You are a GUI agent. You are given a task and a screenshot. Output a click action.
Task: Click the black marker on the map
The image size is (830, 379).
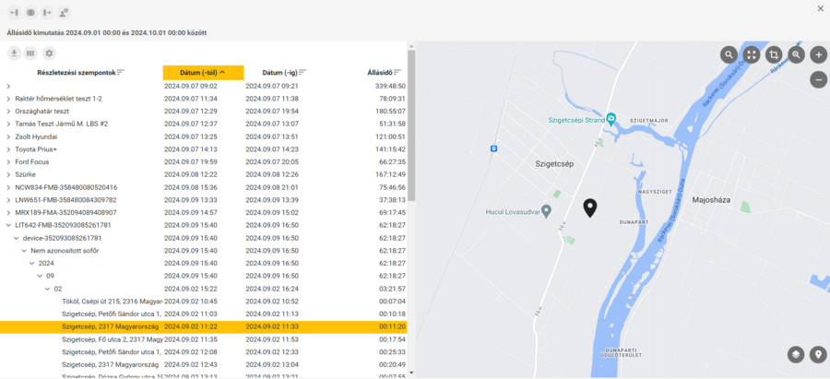click(590, 207)
